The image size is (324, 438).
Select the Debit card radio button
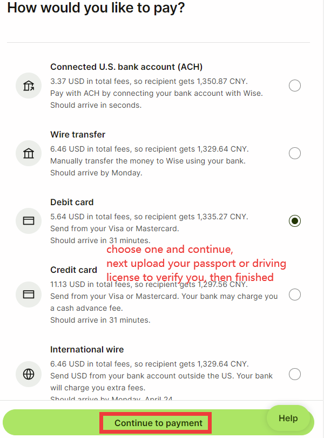click(x=295, y=221)
